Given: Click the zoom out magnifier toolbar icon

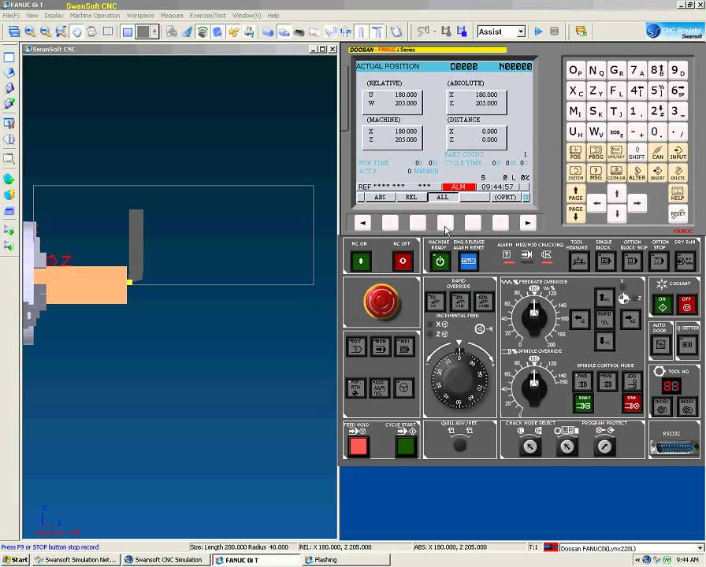Looking at the screenshot, I should pyautogui.click(x=45, y=31).
